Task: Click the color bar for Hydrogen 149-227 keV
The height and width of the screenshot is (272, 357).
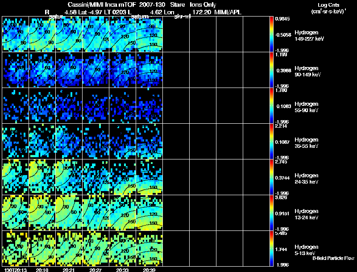Action: pyautogui.click(x=271, y=34)
